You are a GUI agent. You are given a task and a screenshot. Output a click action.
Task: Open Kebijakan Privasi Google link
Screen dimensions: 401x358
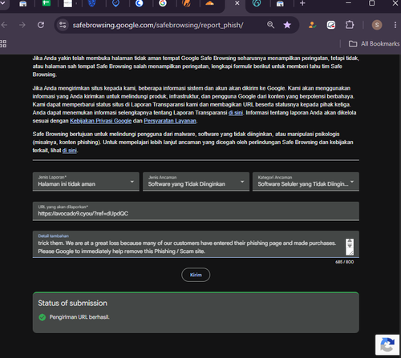point(101,121)
